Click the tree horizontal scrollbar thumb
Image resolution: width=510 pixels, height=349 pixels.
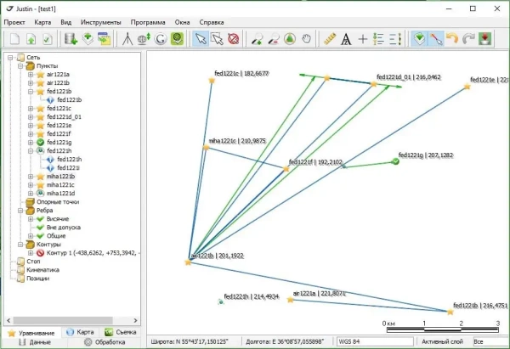coord(63,320)
